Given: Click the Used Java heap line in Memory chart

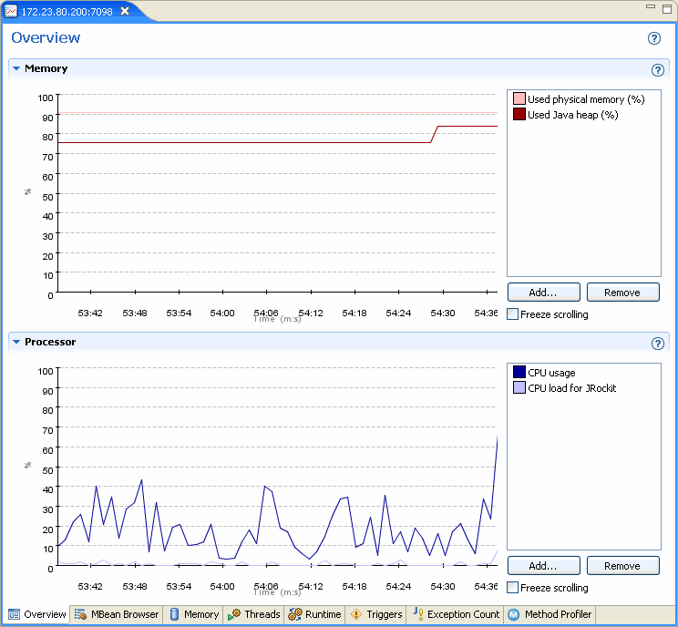Looking at the screenshot, I should coord(244,142).
